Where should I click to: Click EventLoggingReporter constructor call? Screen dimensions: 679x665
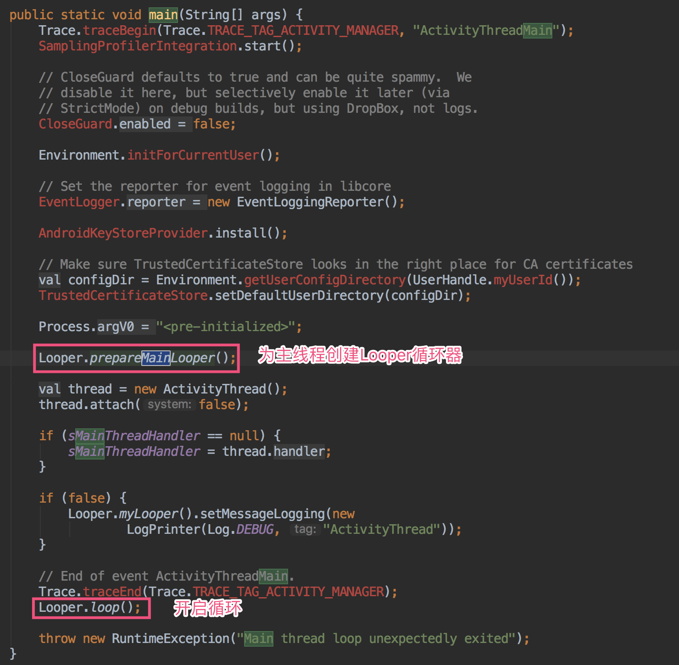(310, 202)
